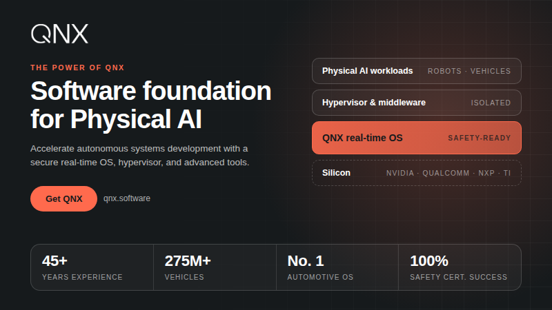Click the QNX logo
Image resolution: width=552 pixels, height=310 pixels.
pos(59,34)
